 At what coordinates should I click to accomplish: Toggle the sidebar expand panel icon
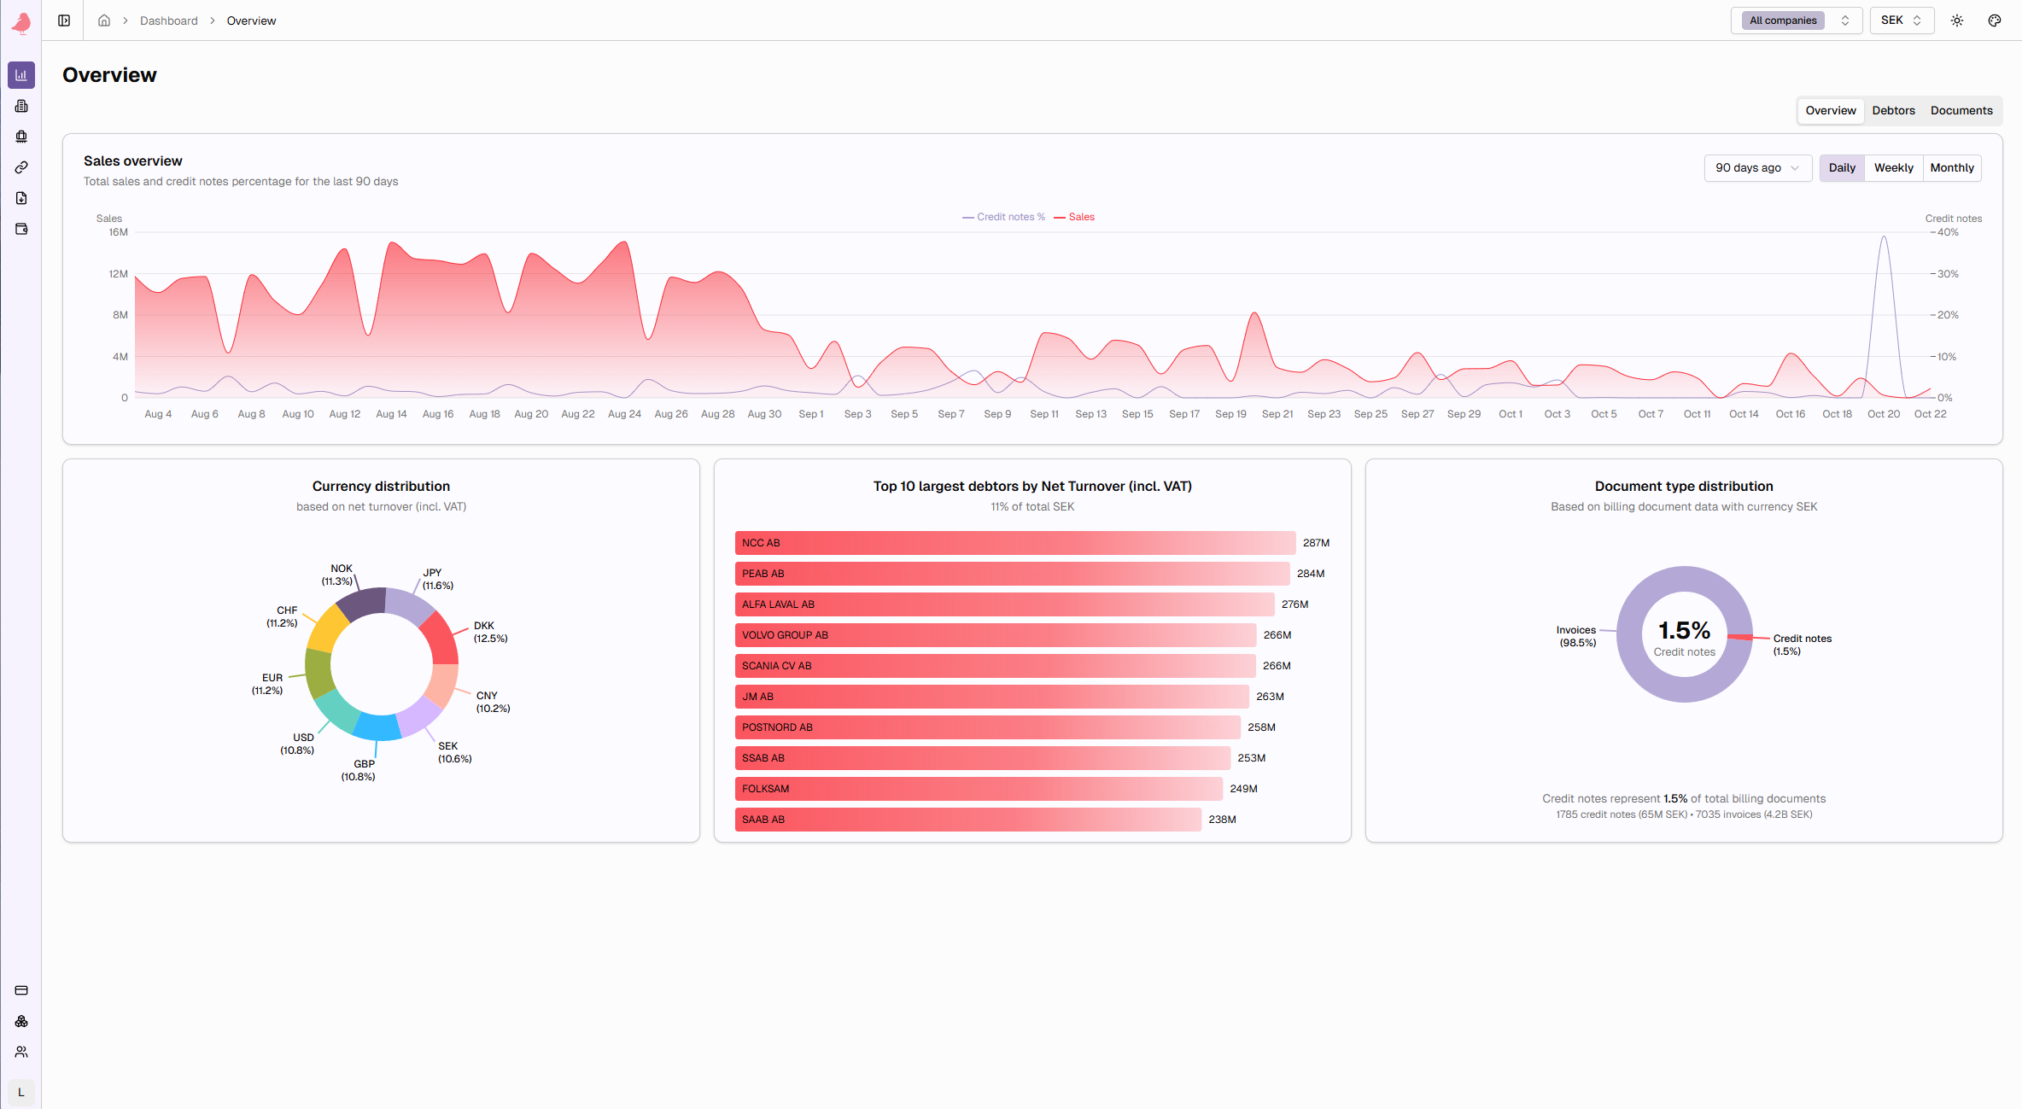[64, 20]
